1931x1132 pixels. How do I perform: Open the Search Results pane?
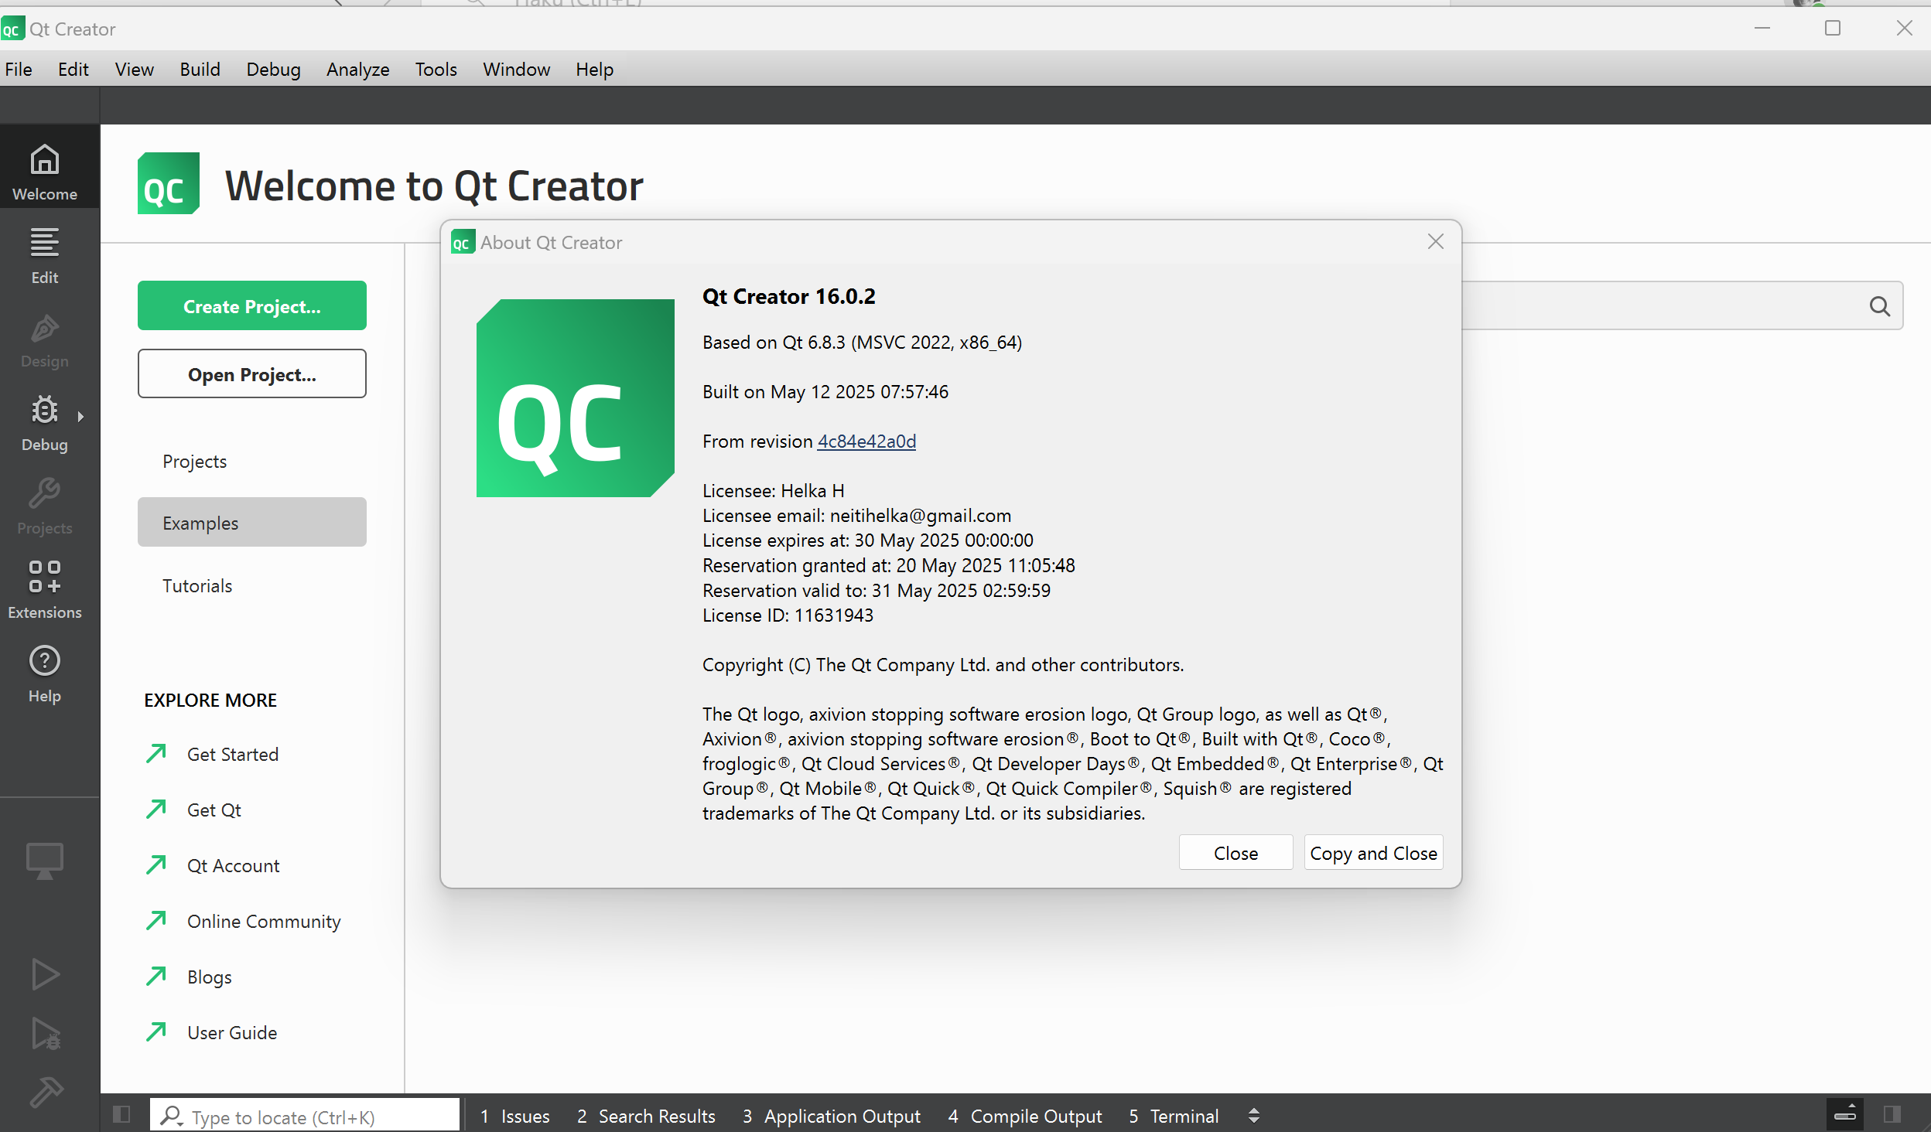[646, 1116]
